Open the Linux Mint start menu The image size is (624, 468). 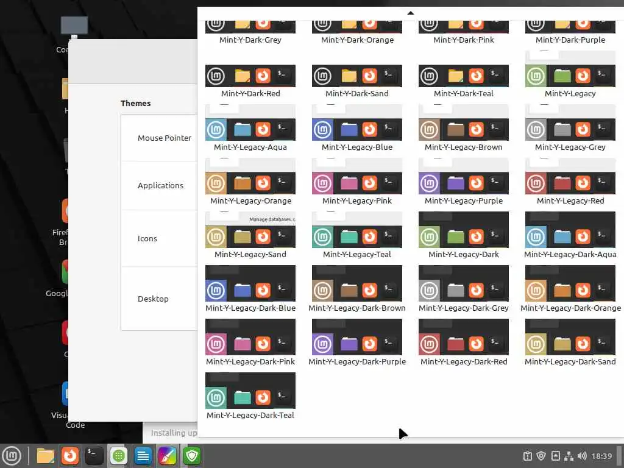[x=12, y=456]
